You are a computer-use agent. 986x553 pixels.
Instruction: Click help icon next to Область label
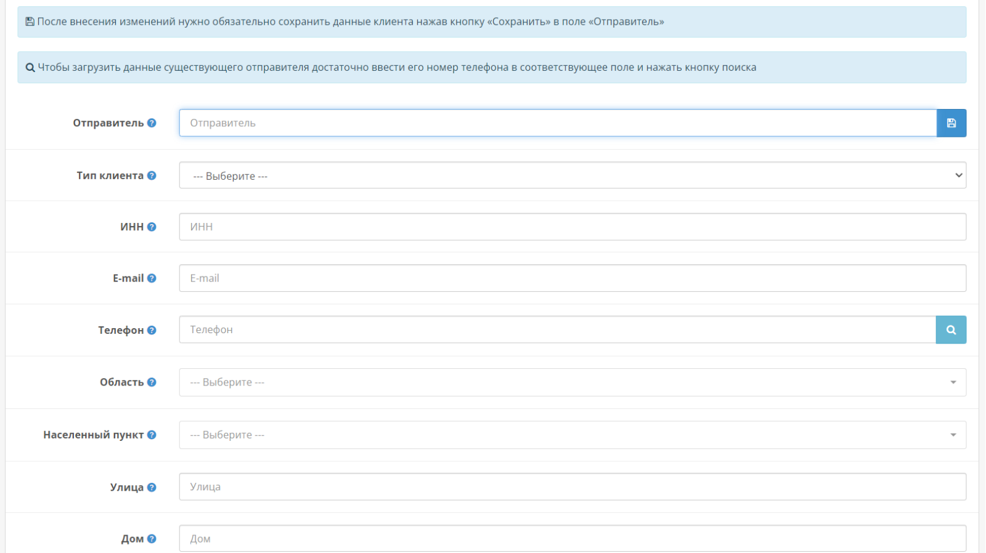pyautogui.click(x=152, y=382)
